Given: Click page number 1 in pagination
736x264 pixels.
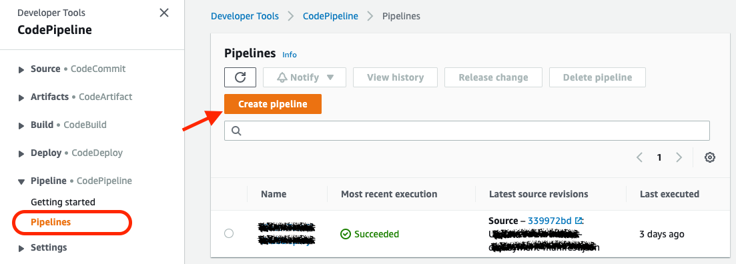Looking at the screenshot, I should click(659, 157).
